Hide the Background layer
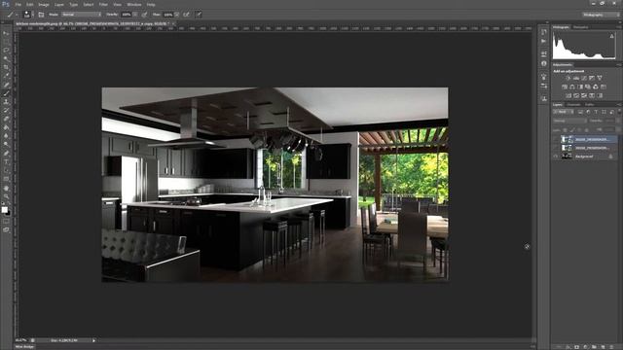 (556, 157)
